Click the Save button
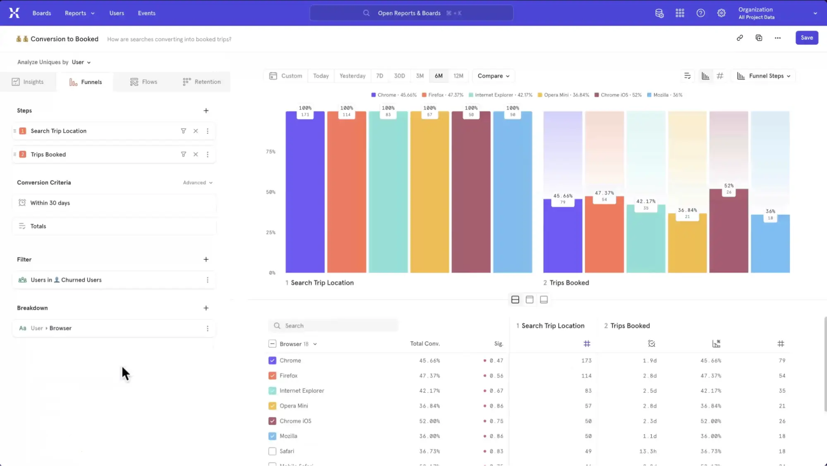 (x=807, y=38)
